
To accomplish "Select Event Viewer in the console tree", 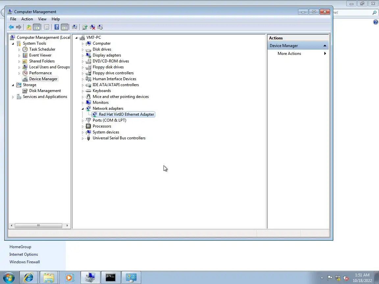I will click(40, 55).
